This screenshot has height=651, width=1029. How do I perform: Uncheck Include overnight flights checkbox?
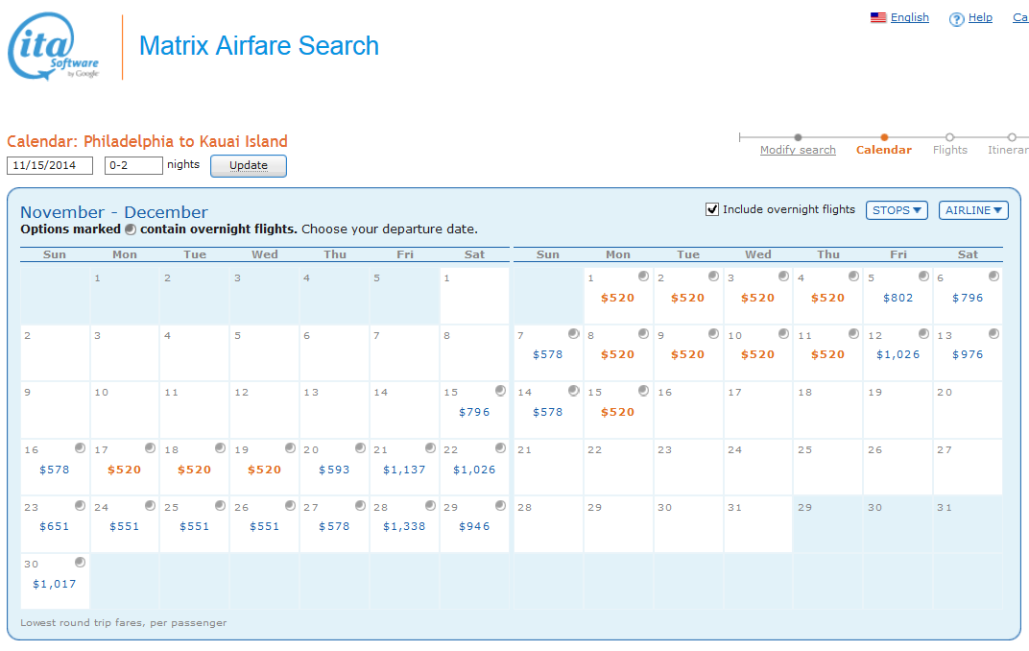tap(712, 209)
